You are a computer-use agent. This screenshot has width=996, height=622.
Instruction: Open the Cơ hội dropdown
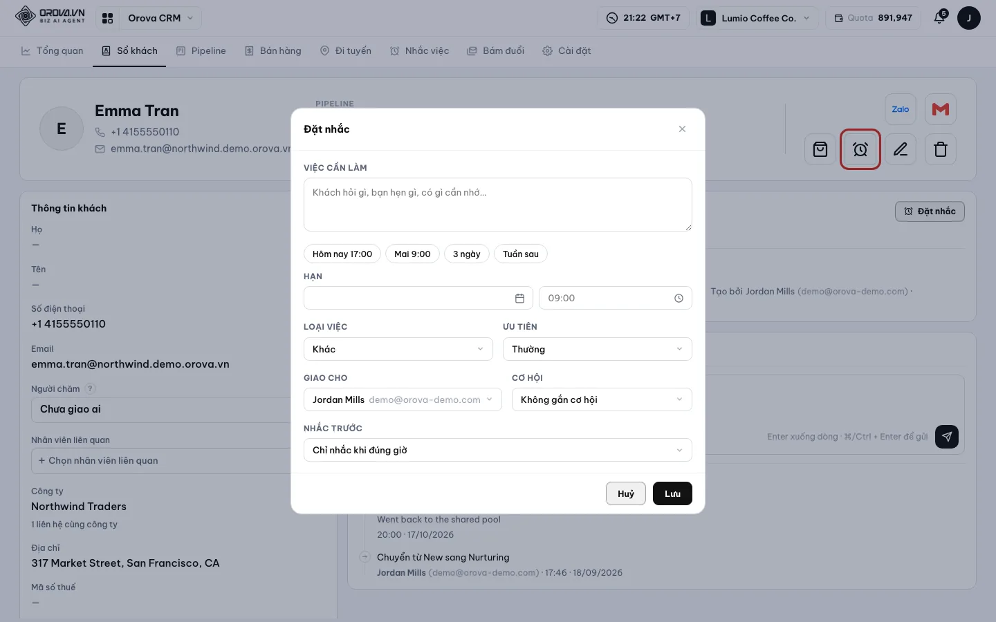(602, 399)
